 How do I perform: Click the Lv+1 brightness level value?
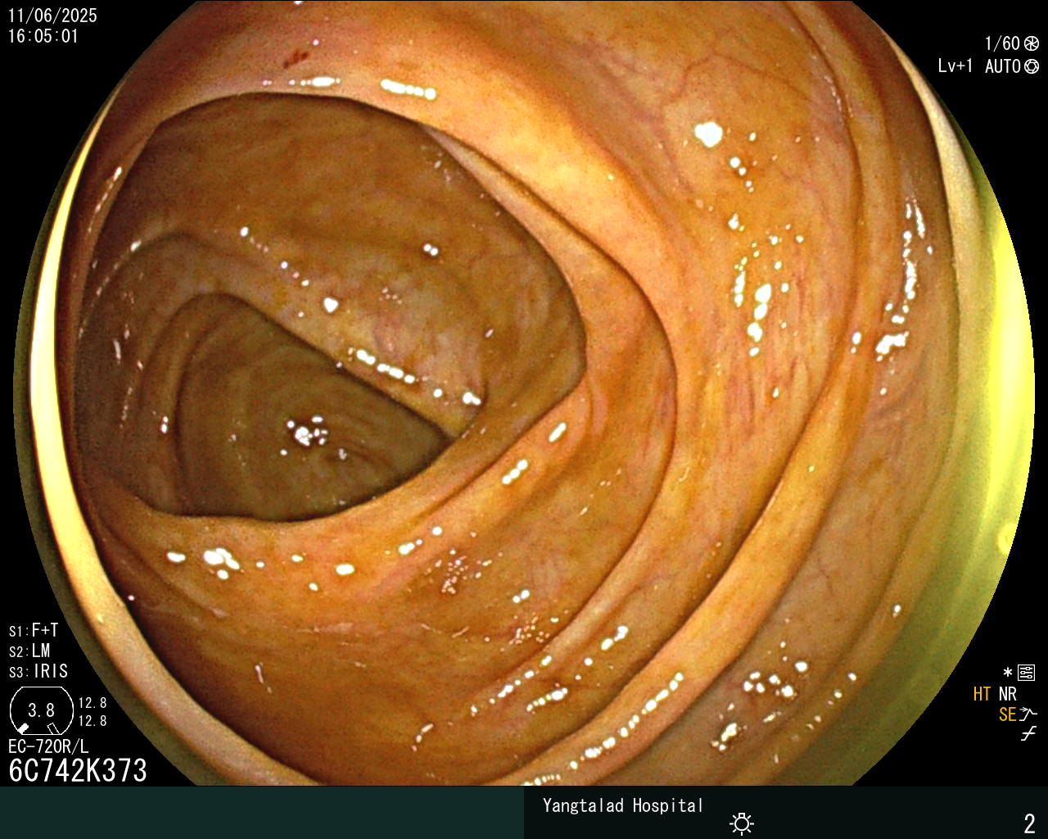[x=955, y=66]
